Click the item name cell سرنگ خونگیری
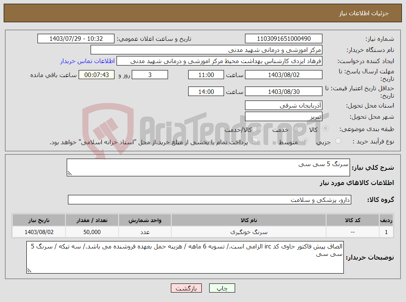The image size is (406, 302). click(x=249, y=232)
